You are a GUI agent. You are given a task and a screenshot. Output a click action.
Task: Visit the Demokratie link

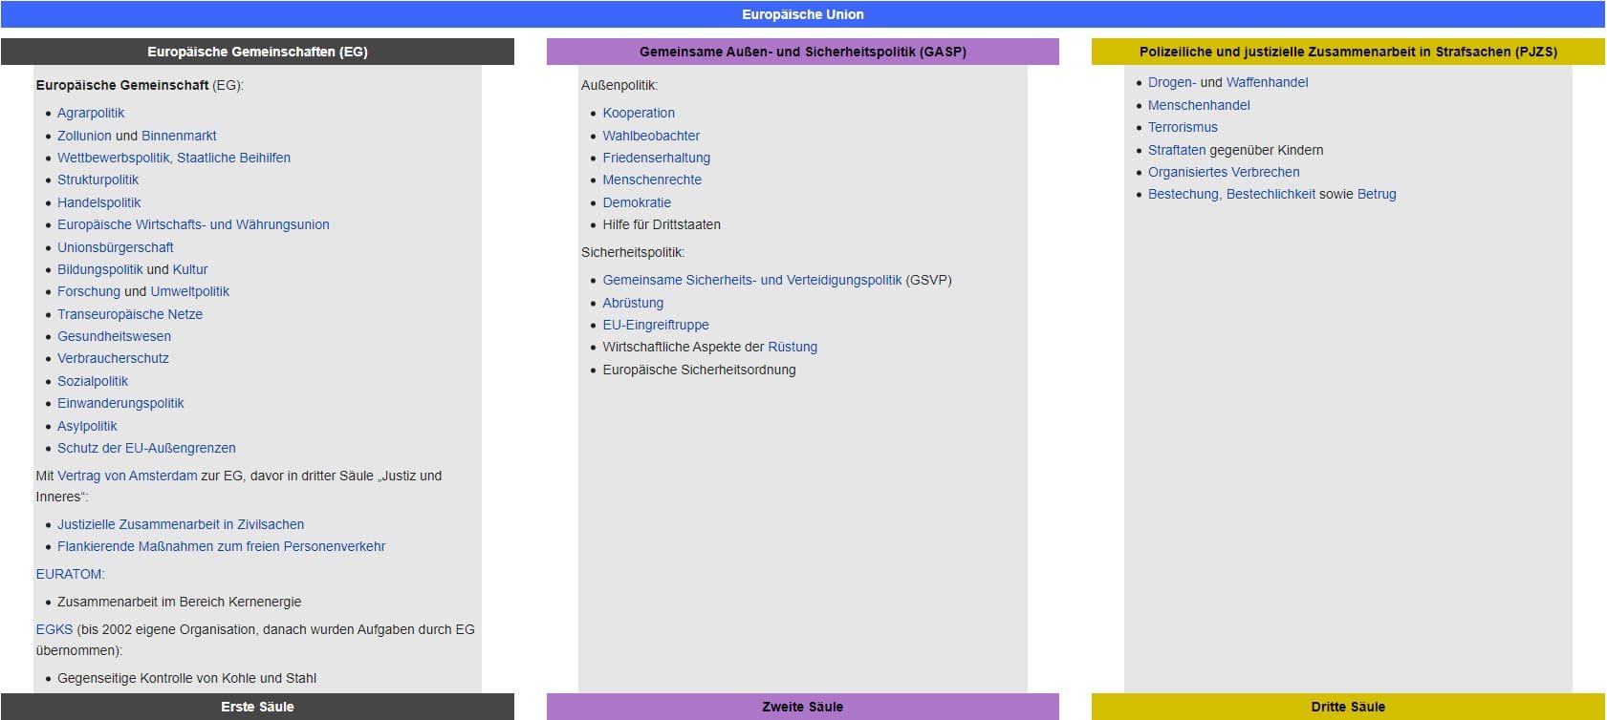637,202
